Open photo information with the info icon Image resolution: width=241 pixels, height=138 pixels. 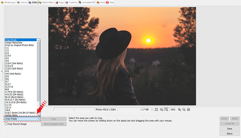[189, 110]
